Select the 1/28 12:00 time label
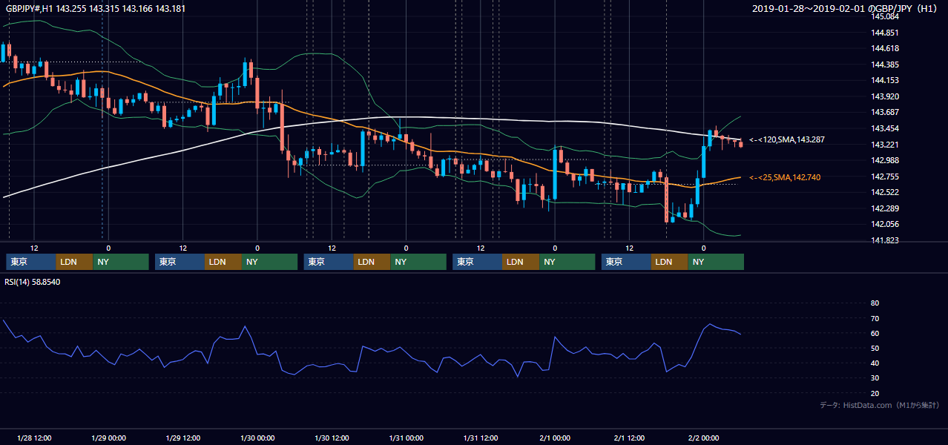 [x=34, y=438]
